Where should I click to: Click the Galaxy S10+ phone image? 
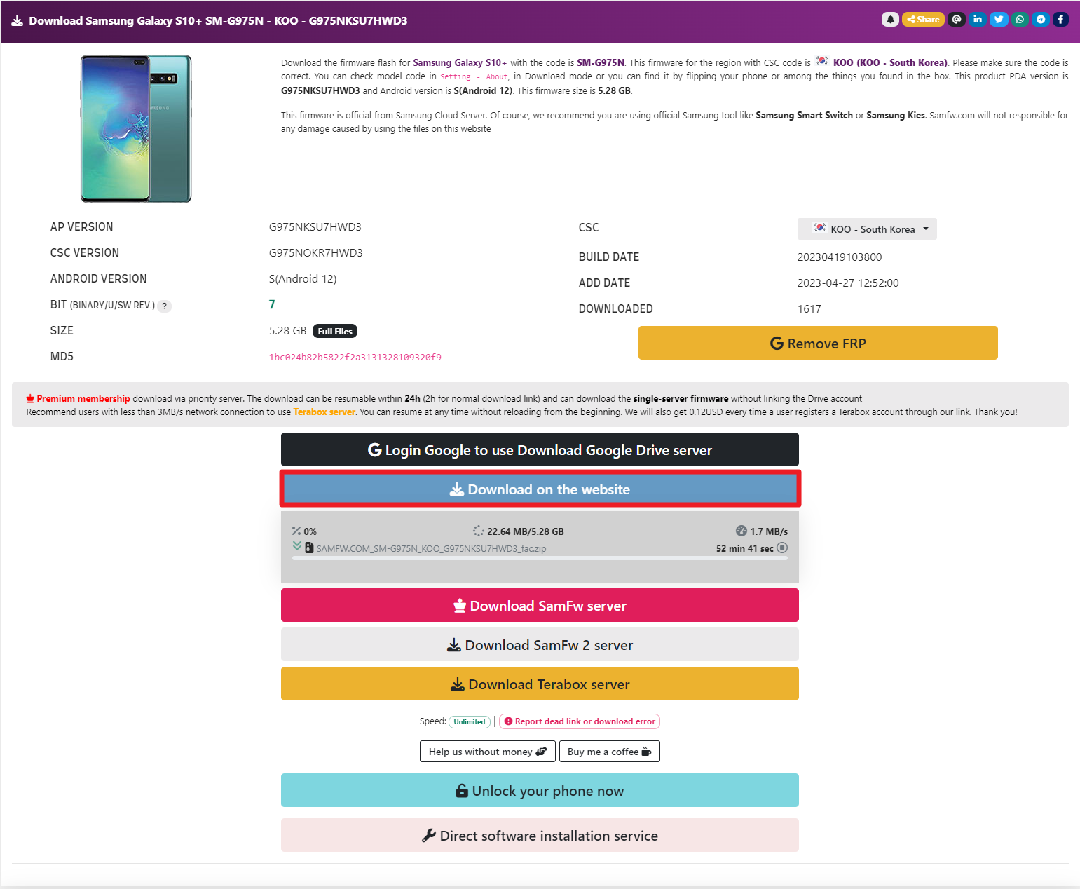[136, 129]
